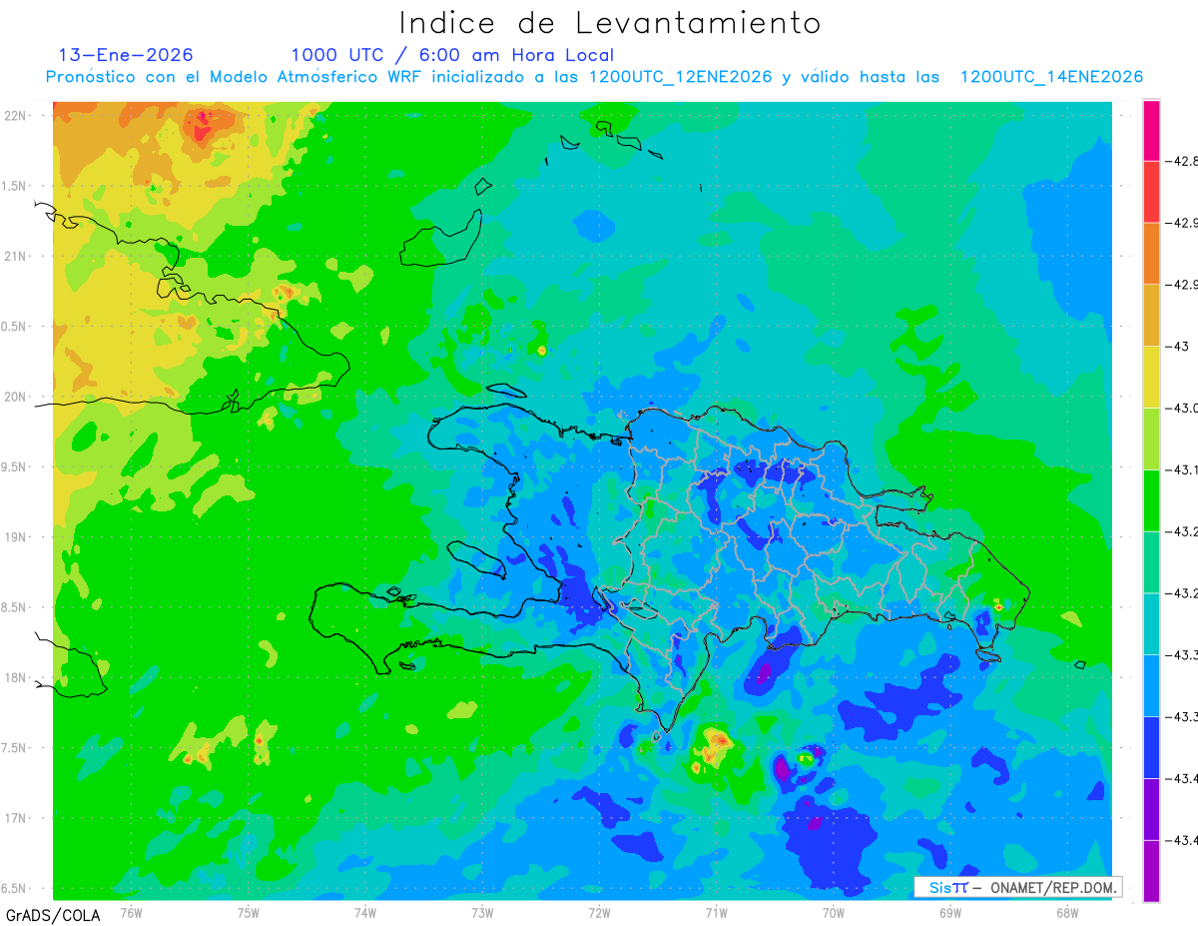
Task: Pick the orange swatch in the color bar
Action: pos(1151,254)
